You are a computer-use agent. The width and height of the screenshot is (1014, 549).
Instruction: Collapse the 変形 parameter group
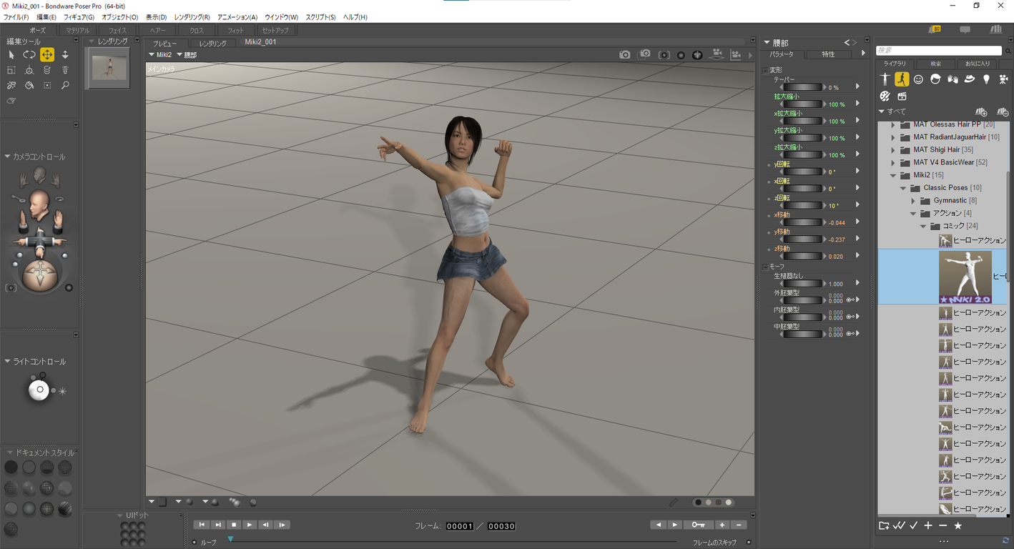tap(765, 70)
